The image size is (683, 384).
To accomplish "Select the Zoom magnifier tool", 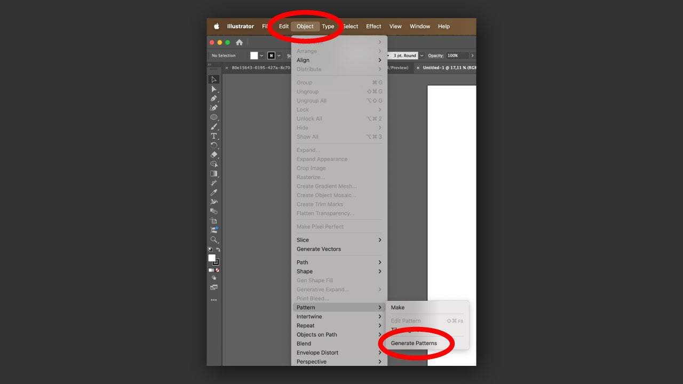I will tap(214, 240).
